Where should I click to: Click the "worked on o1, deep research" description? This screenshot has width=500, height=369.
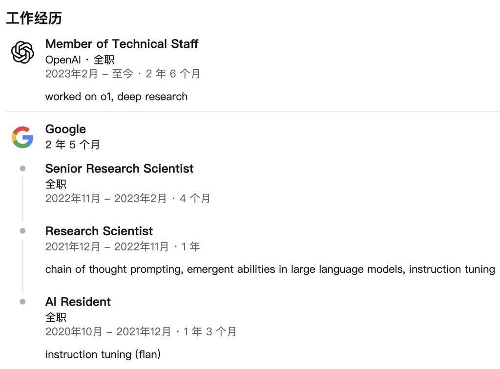click(116, 97)
